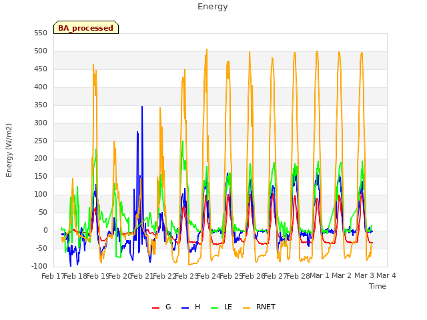Viewport: 427px width, 320px height.
Task: Click the blue H legend swatch
Action: 185,308
